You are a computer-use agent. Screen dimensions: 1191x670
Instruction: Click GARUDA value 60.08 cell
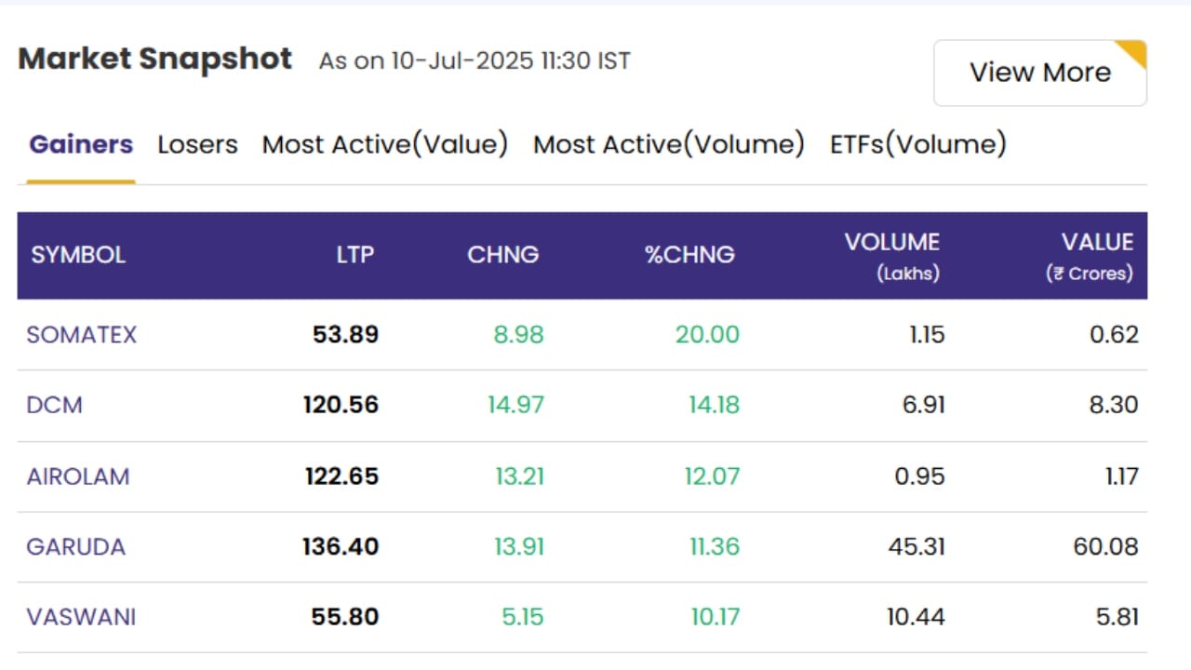pyautogui.click(x=1105, y=546)
